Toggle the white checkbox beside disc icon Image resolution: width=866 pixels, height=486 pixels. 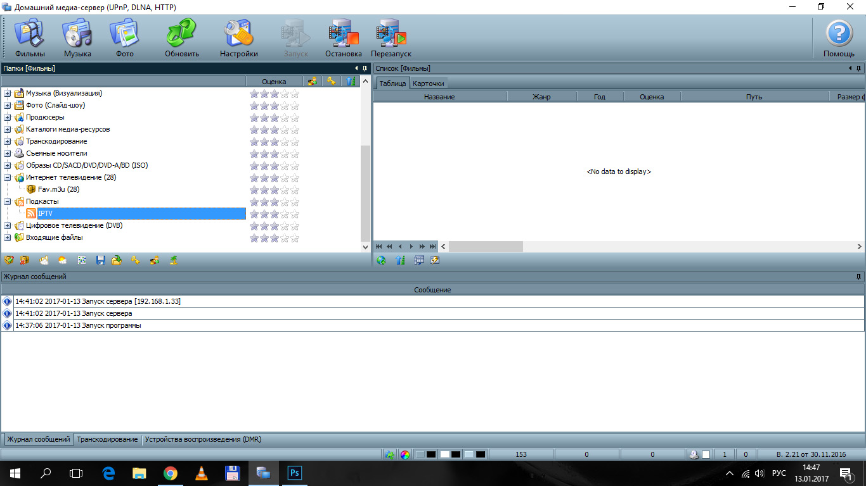pos(706,454)
